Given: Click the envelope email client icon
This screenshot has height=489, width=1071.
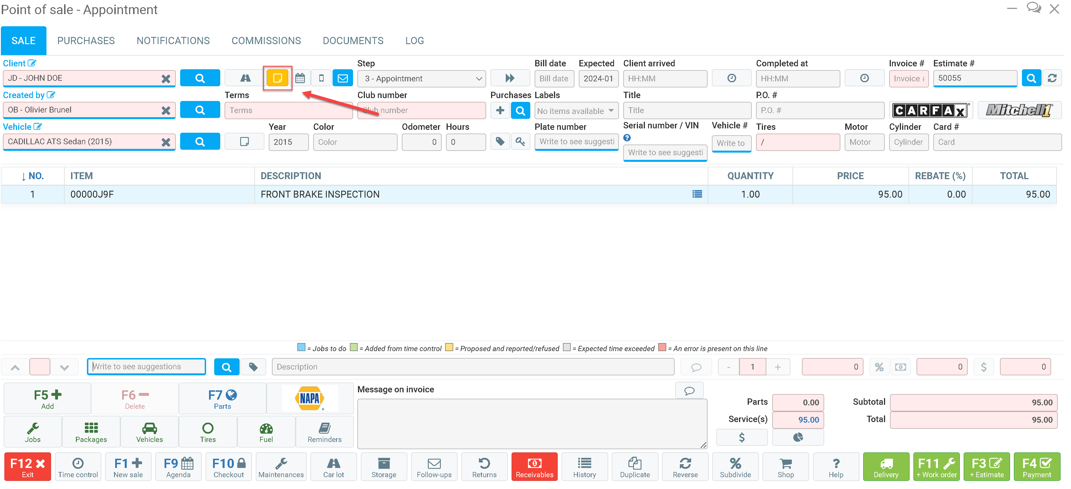Looking at the screenshot, I should click(343, 78).
